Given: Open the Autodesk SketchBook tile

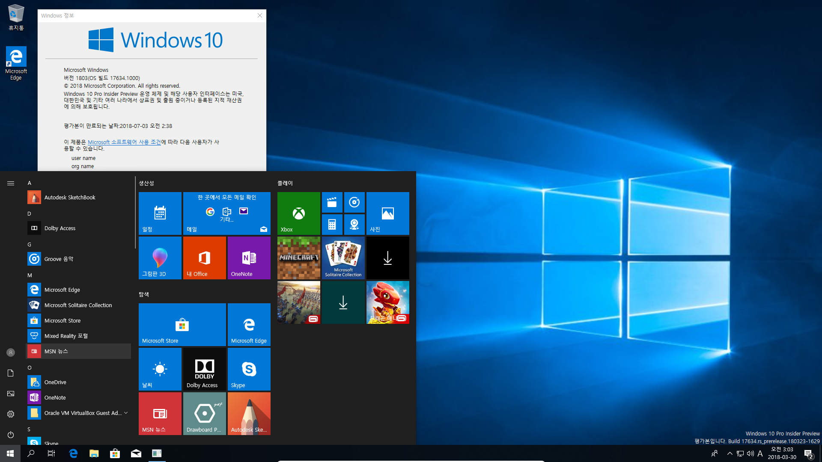Looking at the screenshot, I should (x=249, y=414).
